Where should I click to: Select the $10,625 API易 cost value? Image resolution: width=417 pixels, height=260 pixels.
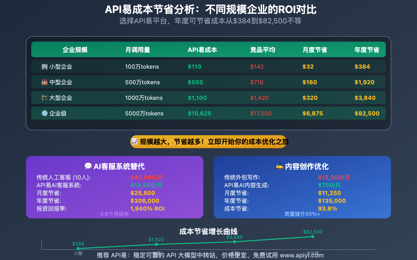point(200,113)
